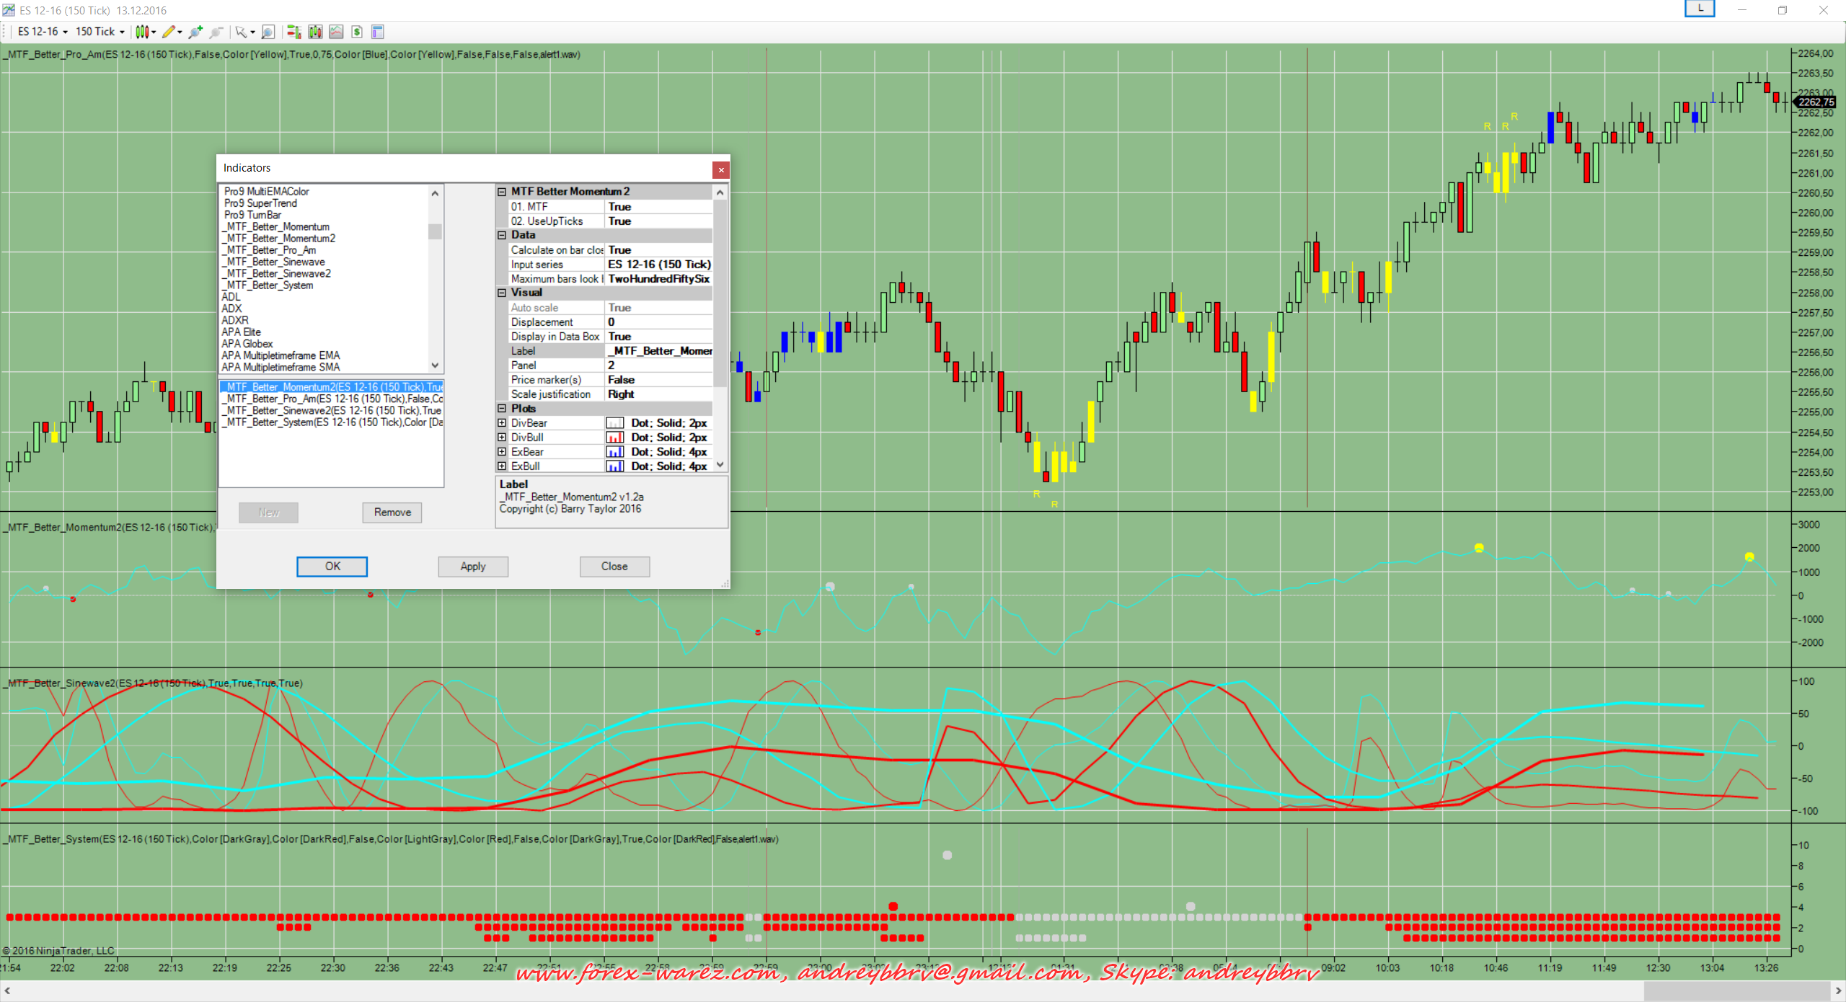Open the ES 12-16 instrument dropdown

[43, 32]
